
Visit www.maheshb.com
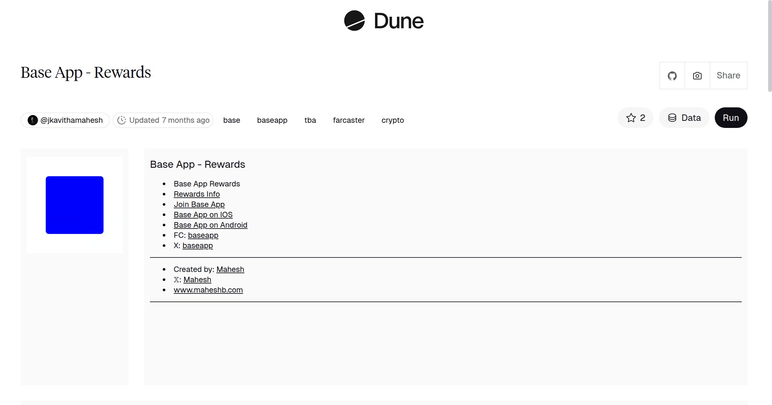pyautogui.click(x=208, y=290)
